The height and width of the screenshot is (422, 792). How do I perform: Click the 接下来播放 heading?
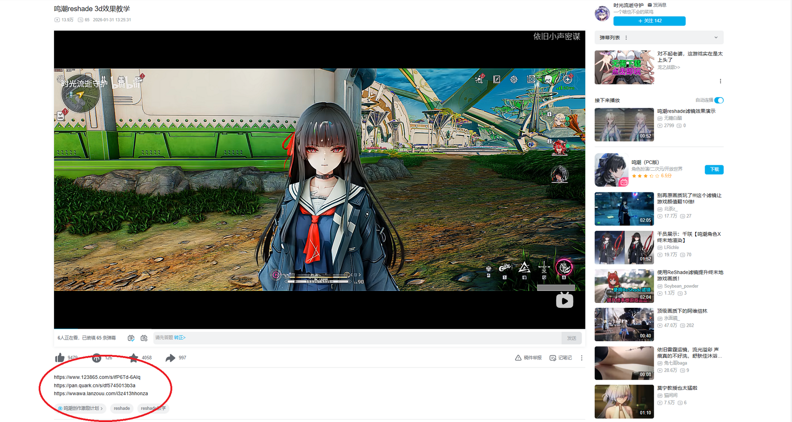point(607,101)
